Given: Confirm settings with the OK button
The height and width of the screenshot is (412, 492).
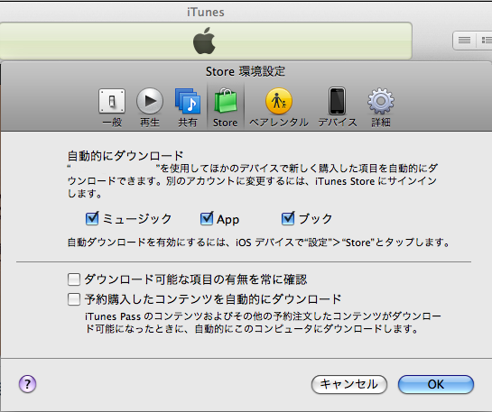Looking at the screenshot, I should [436, 384].
